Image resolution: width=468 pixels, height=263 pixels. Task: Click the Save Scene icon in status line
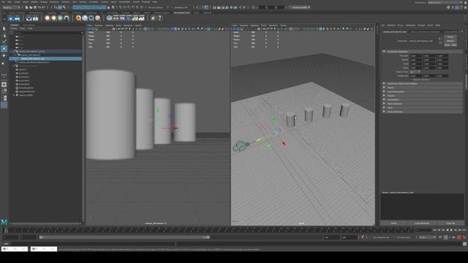[35, 7]
